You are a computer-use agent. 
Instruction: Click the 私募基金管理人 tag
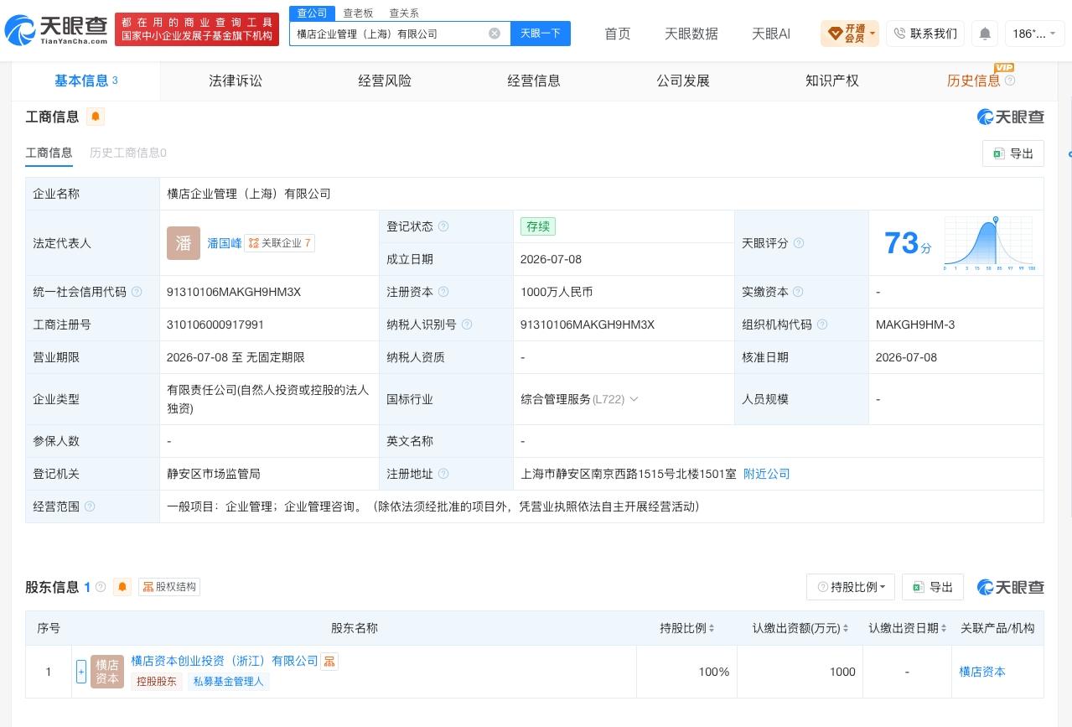228,682
